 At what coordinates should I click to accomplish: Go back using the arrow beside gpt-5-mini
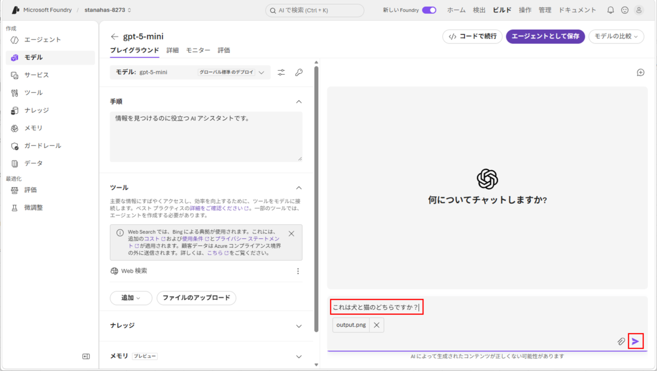pyautogui.click(x=115, y=36)
